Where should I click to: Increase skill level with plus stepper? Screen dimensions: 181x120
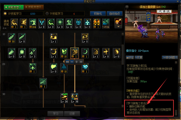pos(77,62)
